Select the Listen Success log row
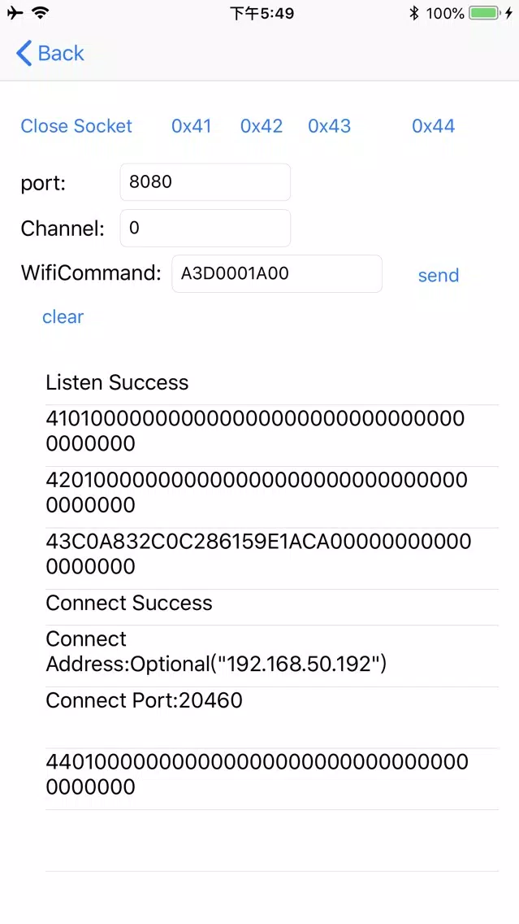 (271, 383)
